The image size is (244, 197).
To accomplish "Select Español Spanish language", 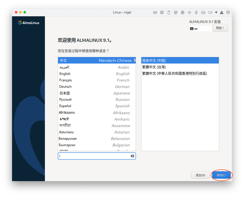I will pyautogui.click(x=97, y=106).
